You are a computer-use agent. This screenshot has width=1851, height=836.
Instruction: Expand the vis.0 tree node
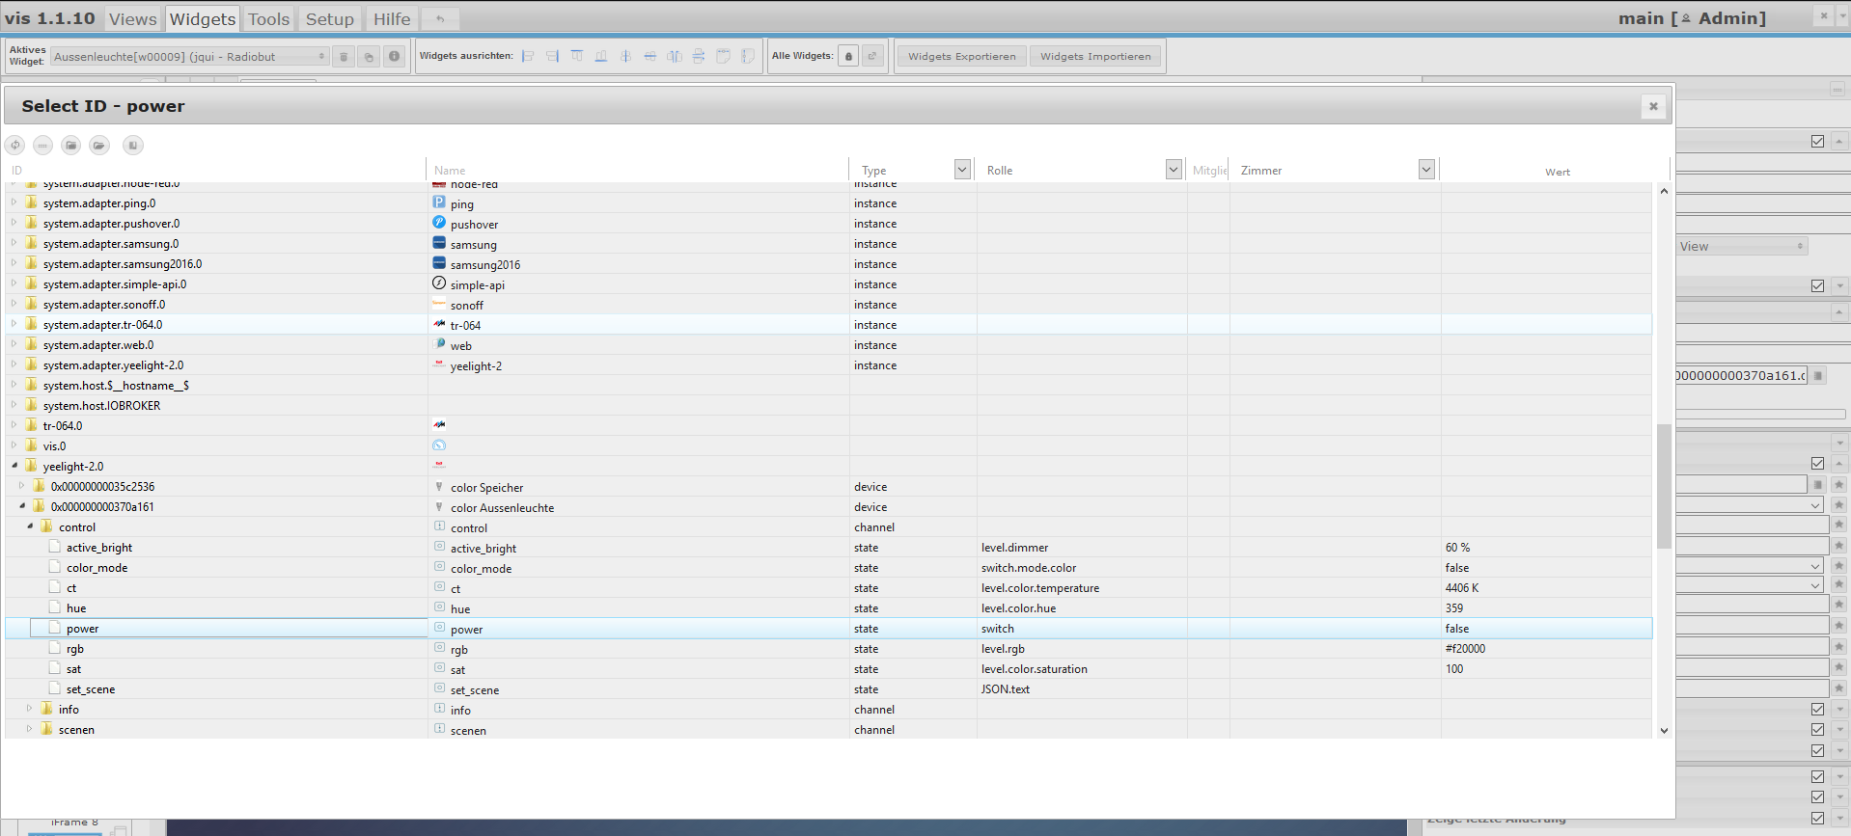[x=14, y=445]
